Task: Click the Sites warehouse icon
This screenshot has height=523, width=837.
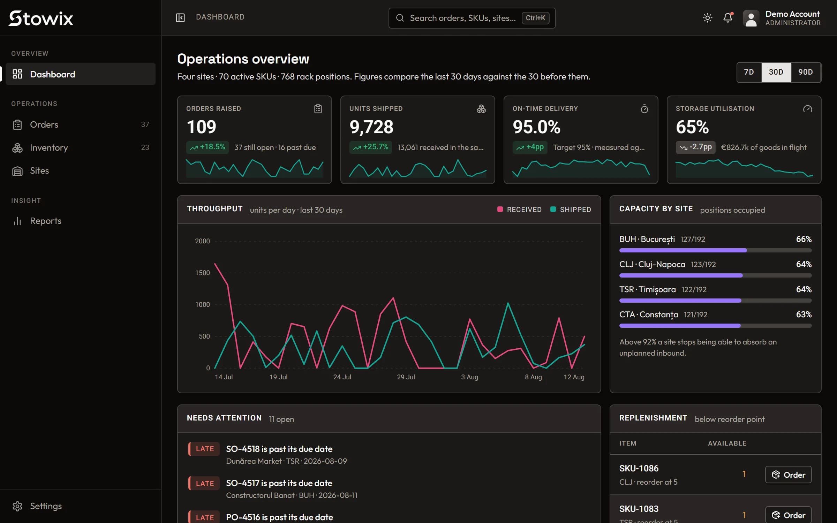Action: pos(17,171)
